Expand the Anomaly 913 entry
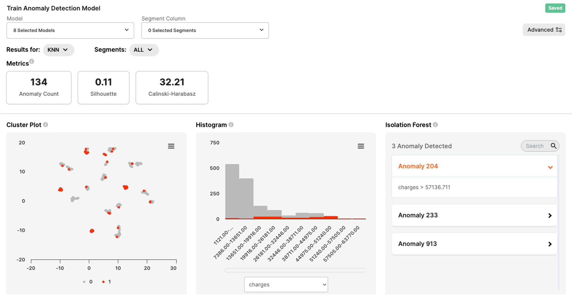 (474, 244)
